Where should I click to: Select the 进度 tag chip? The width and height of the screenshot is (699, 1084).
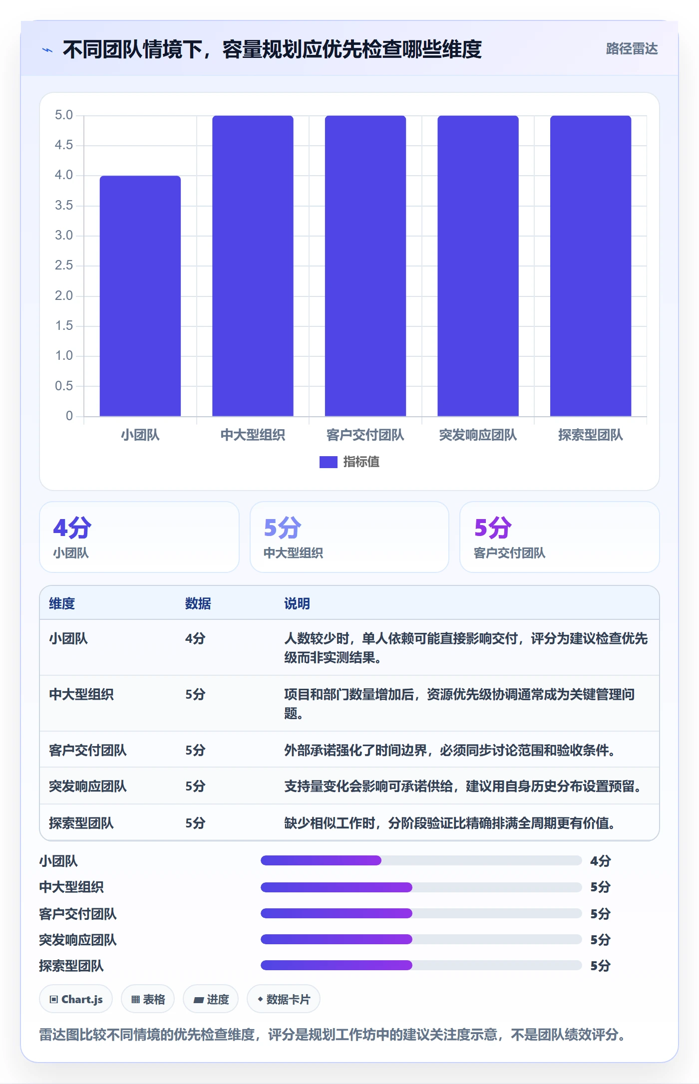211,999
